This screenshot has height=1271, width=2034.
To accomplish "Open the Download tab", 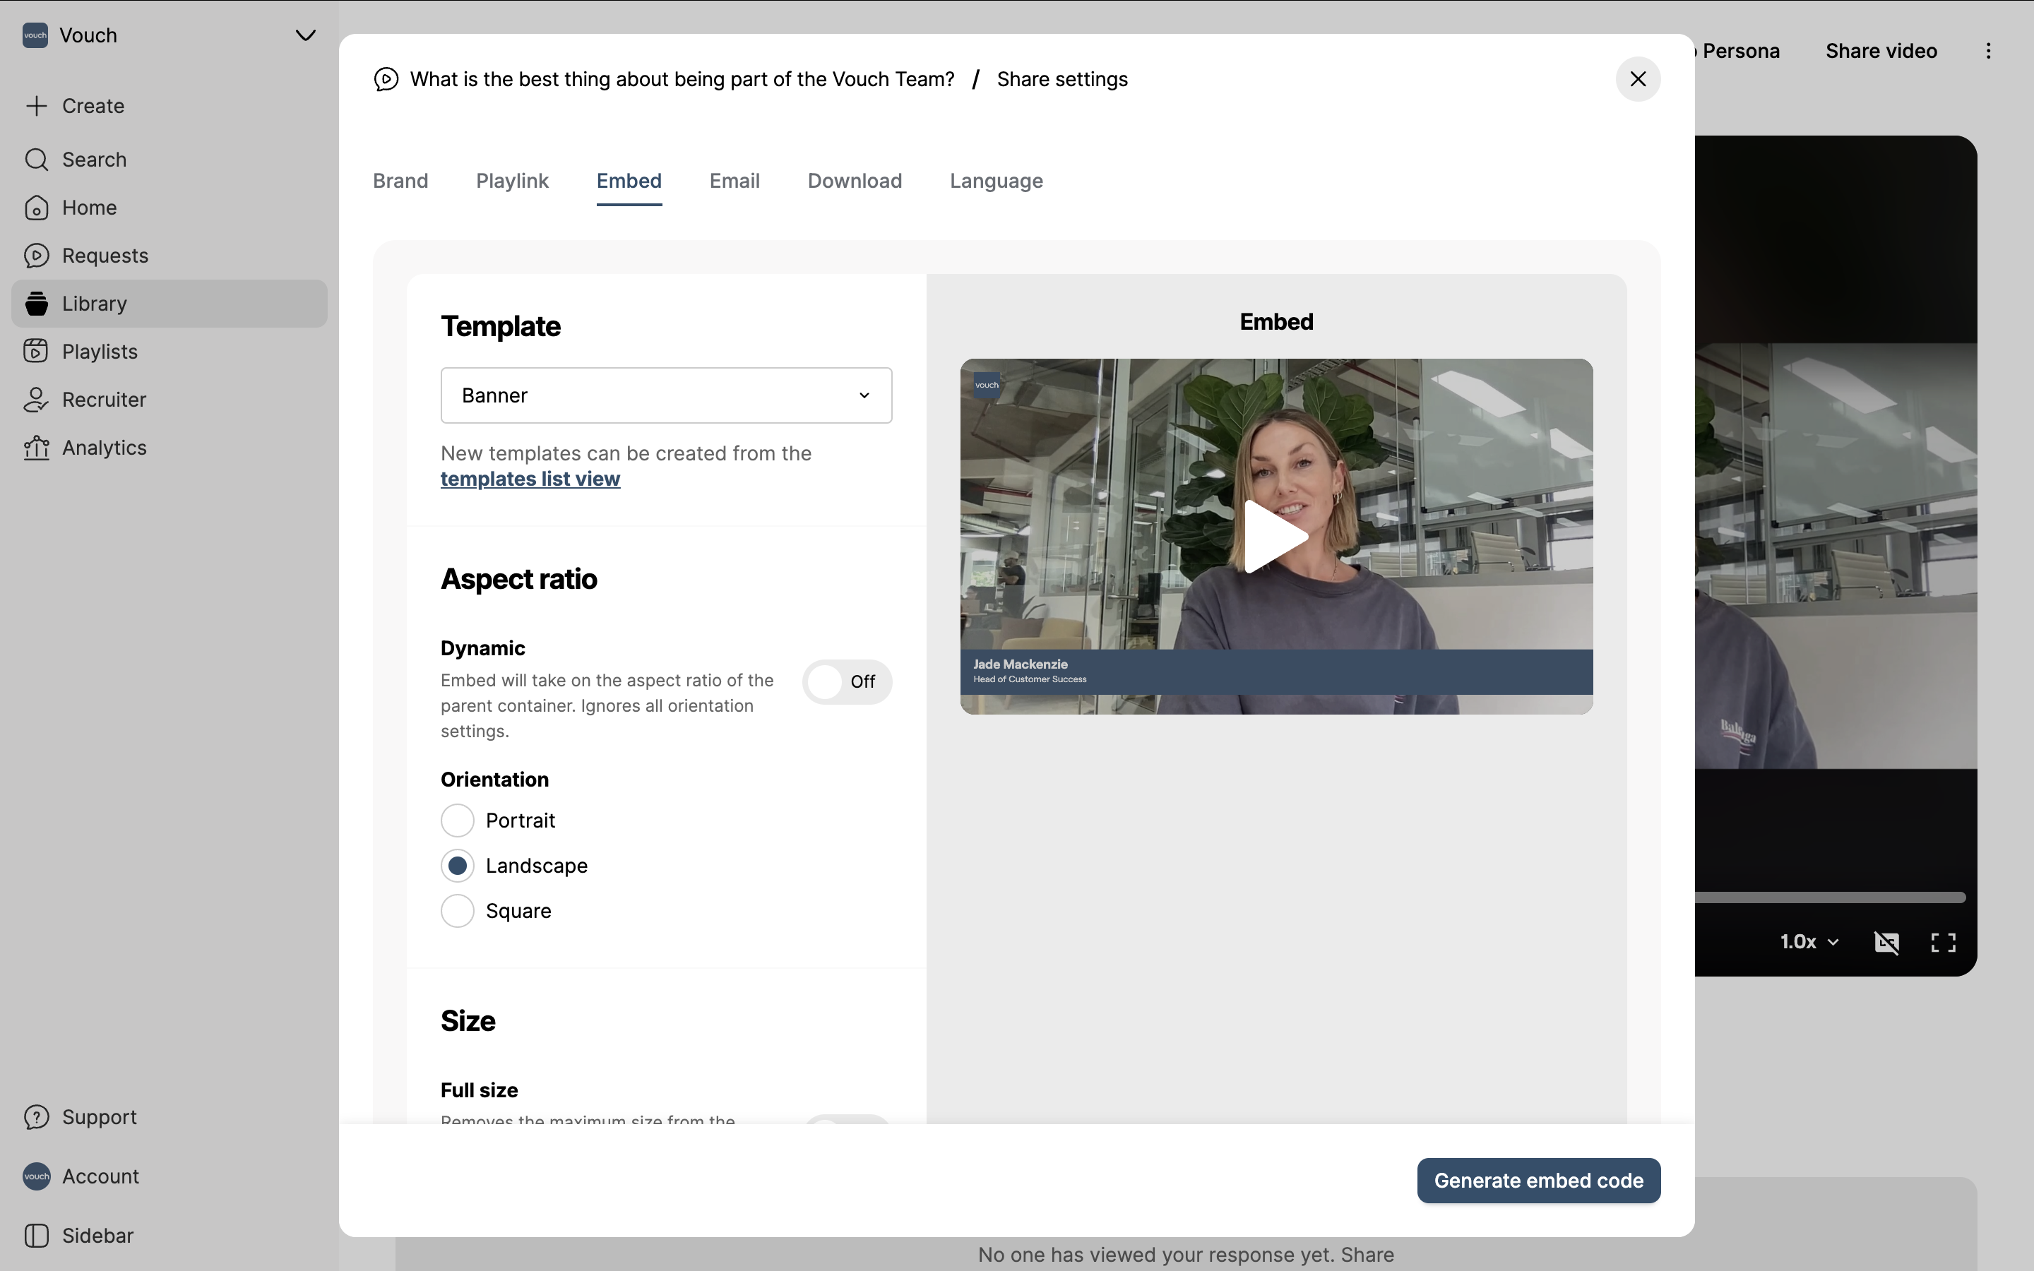I will coord(855,181).
